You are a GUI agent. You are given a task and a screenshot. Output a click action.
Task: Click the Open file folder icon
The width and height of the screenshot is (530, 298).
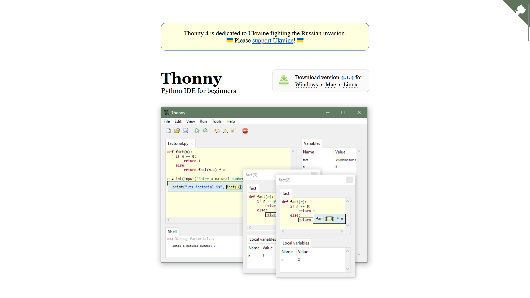point(177,131)
